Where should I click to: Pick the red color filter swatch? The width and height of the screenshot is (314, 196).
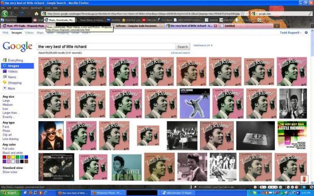coord(4,157)
